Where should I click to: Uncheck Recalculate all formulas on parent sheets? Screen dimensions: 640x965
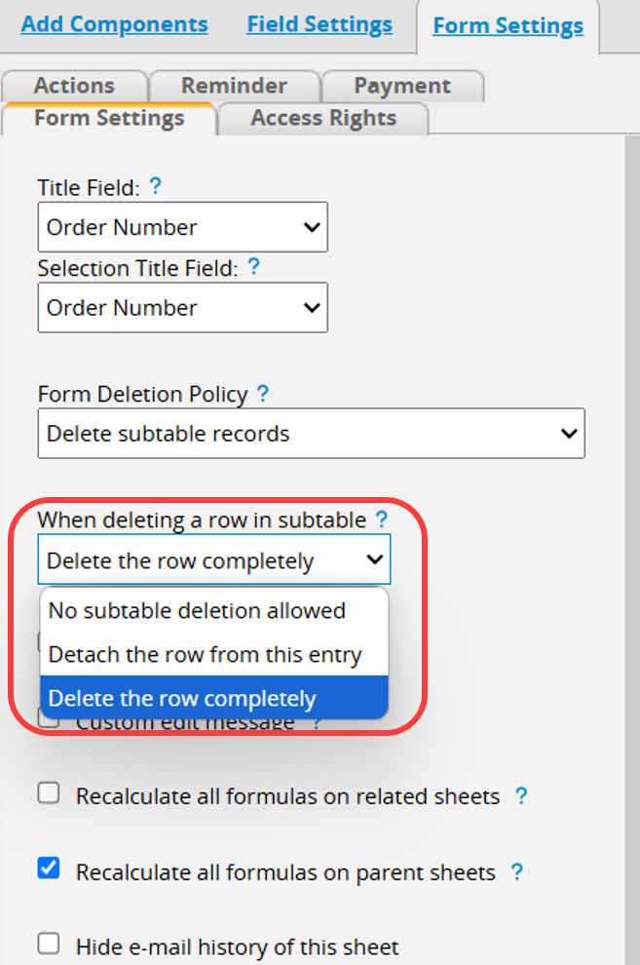click(49, 868)
